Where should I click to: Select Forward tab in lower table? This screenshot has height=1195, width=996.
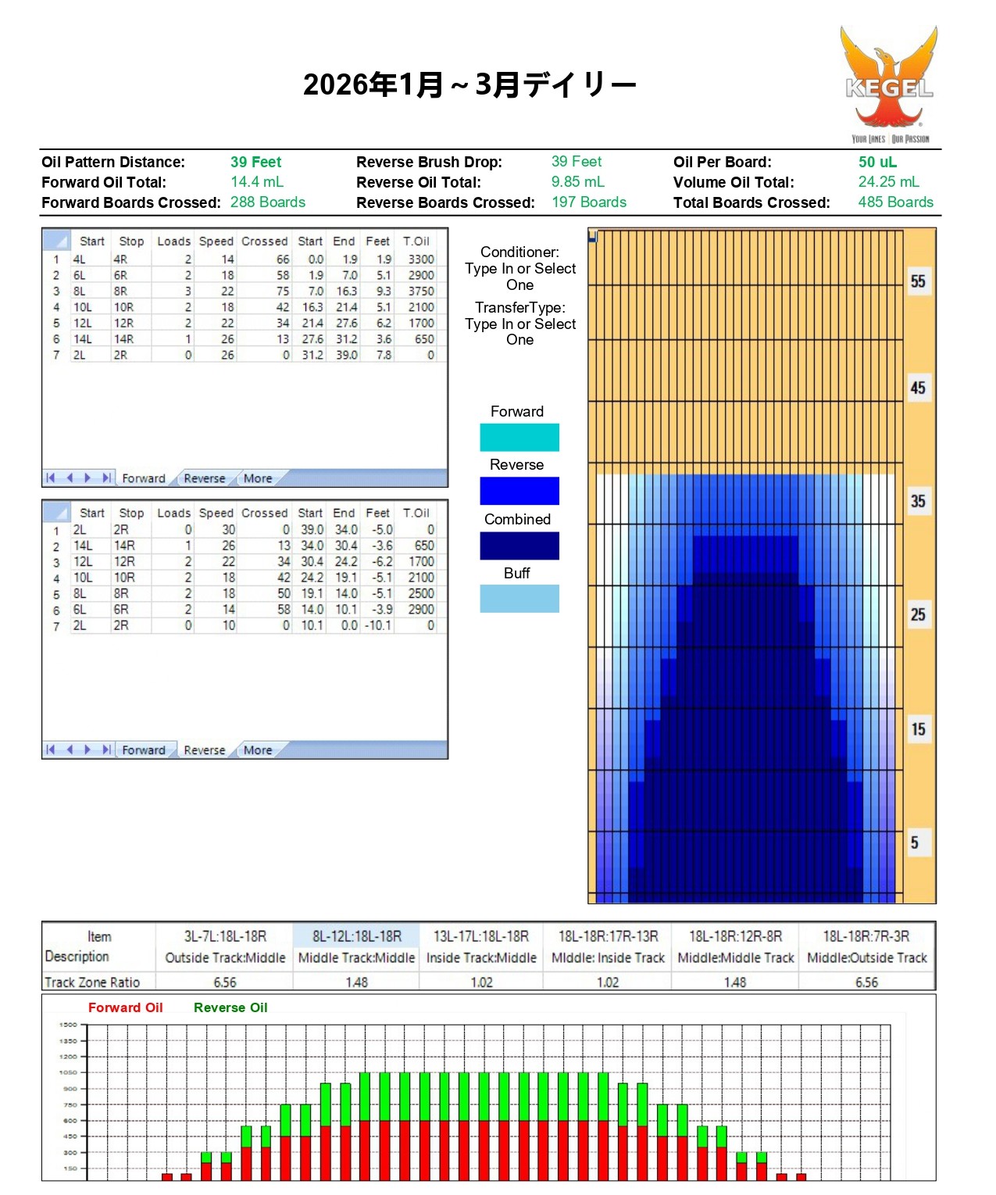(x=144, y=750)
